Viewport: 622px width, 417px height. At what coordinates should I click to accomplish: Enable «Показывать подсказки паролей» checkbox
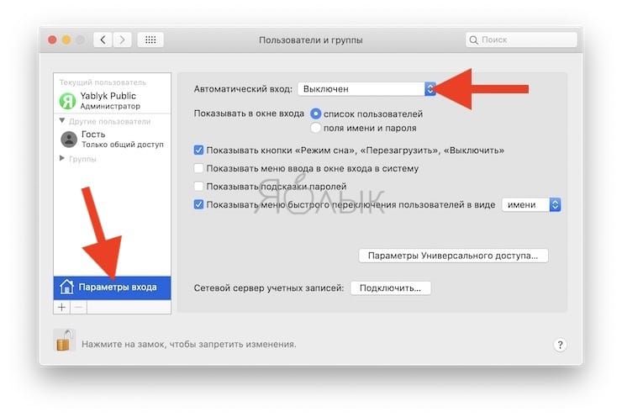coord(198,186)
